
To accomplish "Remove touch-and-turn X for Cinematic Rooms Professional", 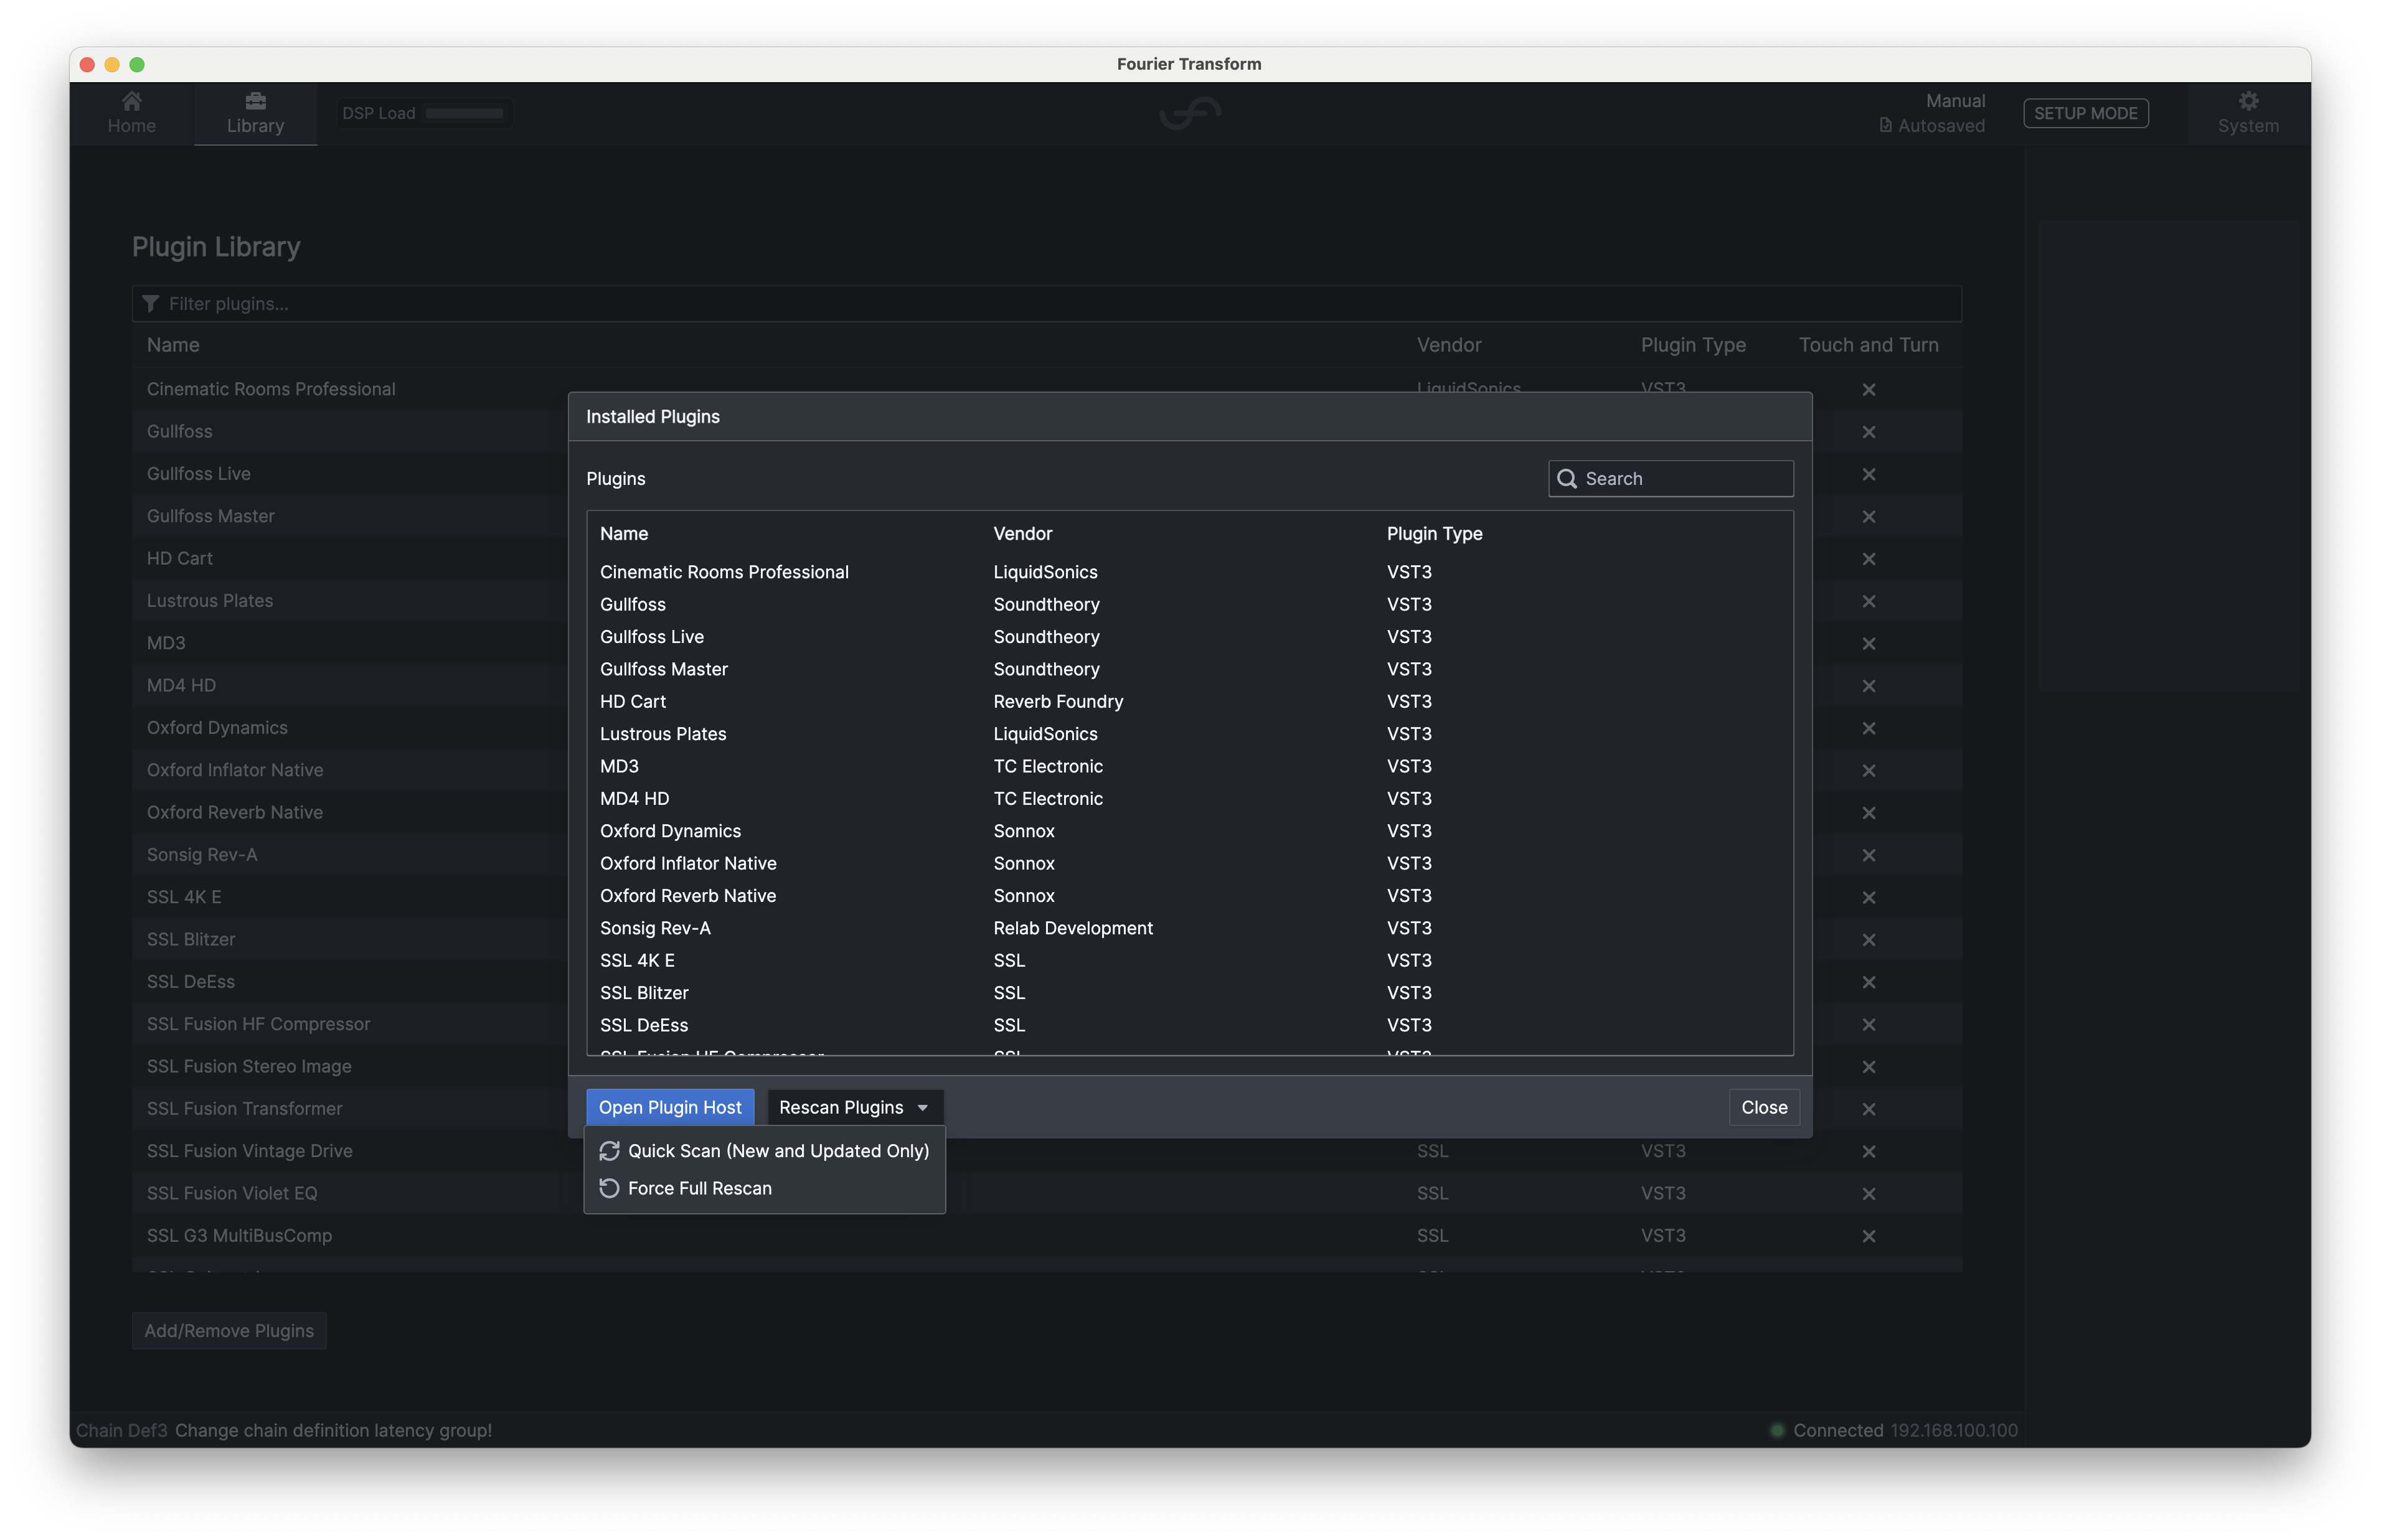I will (x=1868, y=389).
